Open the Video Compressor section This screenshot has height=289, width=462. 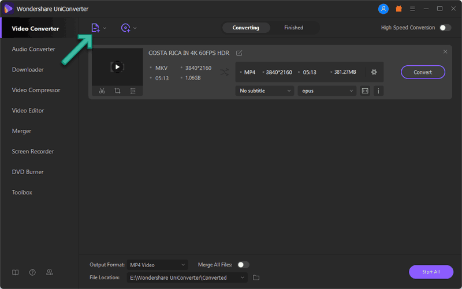pos(36,90)
